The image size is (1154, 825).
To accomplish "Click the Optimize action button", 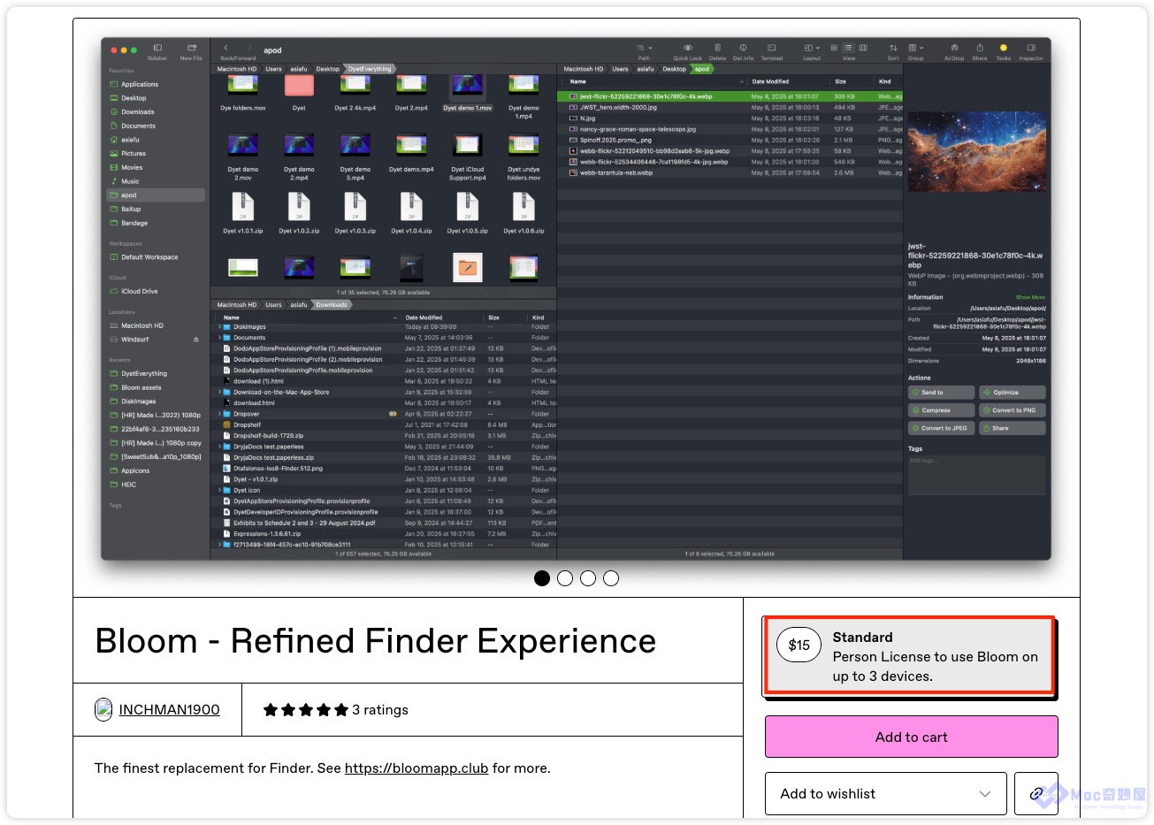I will click(1012, 393).
